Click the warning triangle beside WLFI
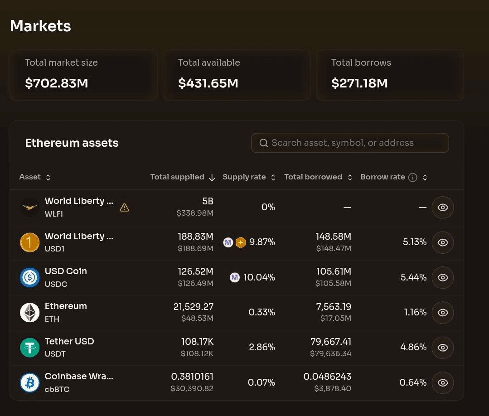 (x=125, y=208)
